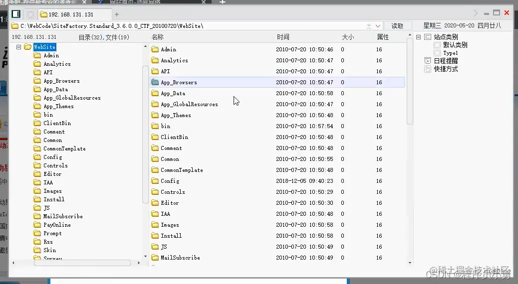Add a new tab with plus button
518x284 pixels.
[117, 14]
